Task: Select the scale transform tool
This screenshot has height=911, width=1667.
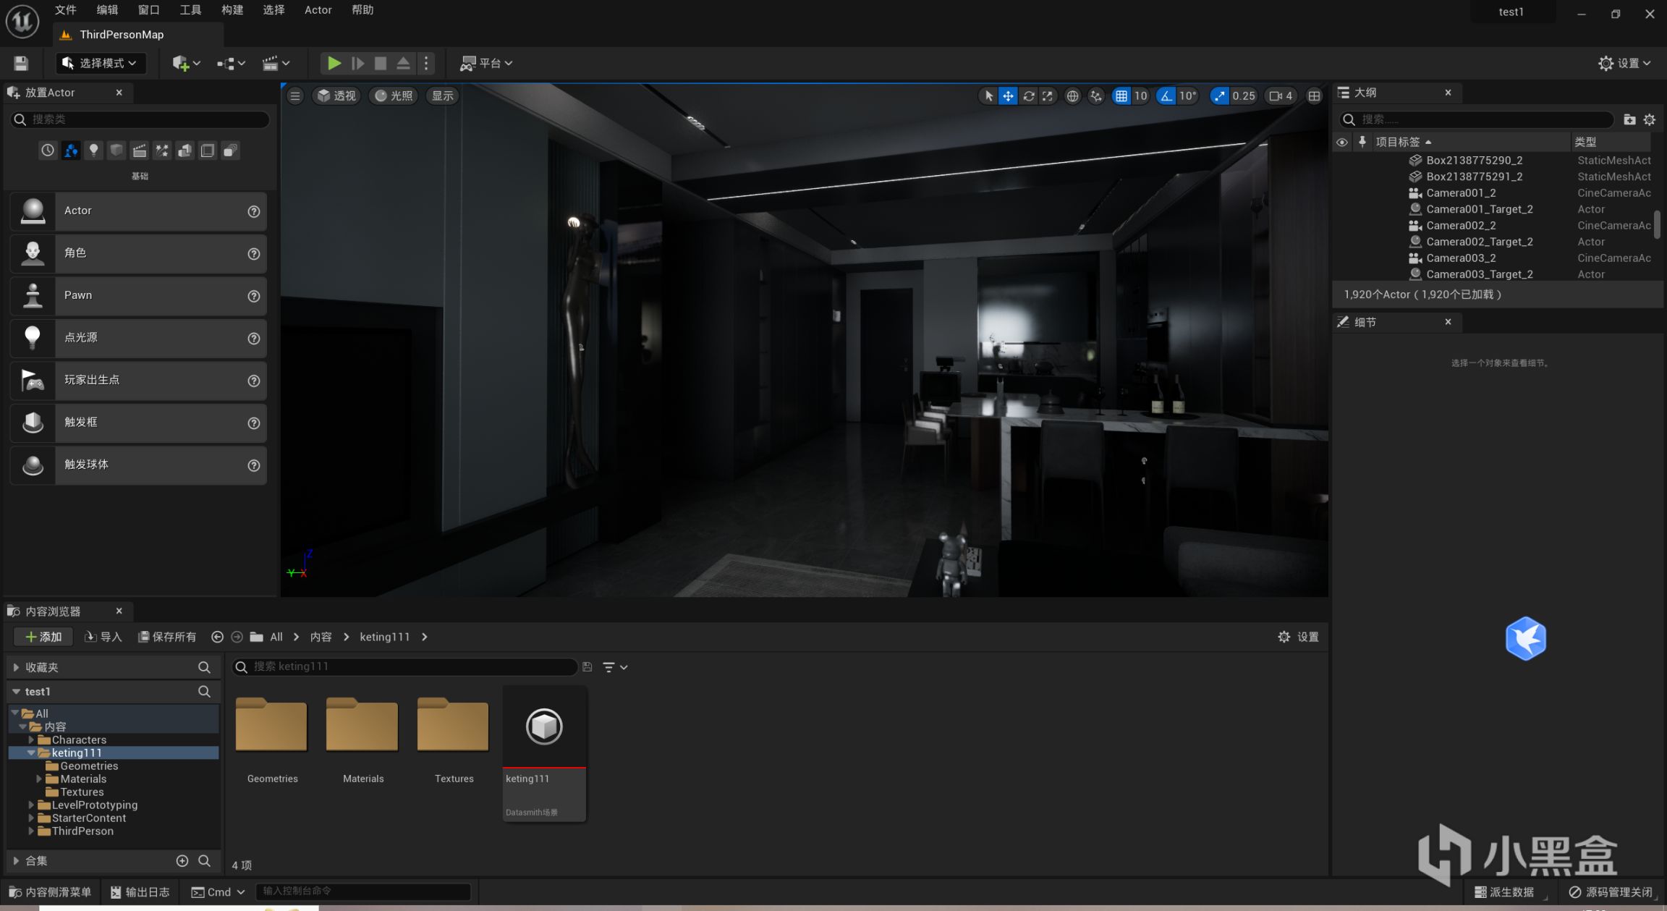Action: coord(1048,96)
